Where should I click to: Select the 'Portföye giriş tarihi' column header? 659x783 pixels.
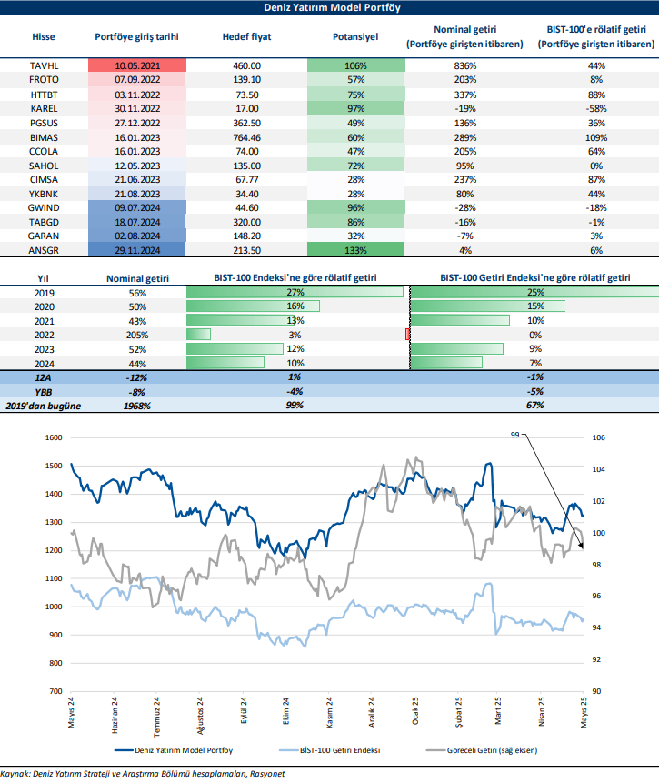pyautogui.click(x=137, y=37)
